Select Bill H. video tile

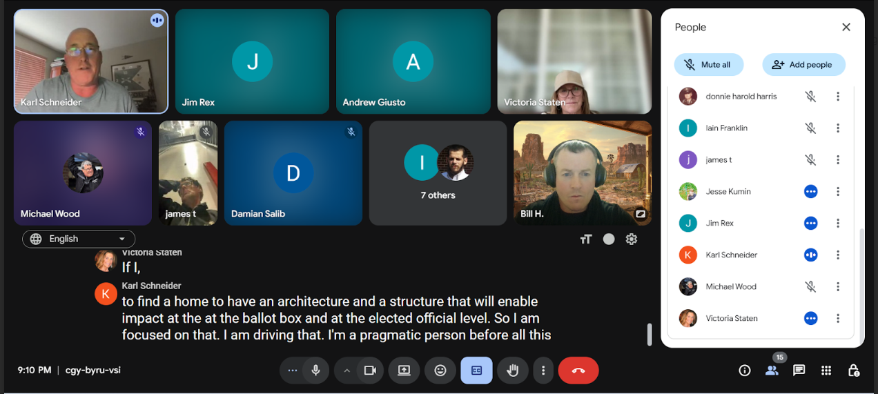(583, 173)
